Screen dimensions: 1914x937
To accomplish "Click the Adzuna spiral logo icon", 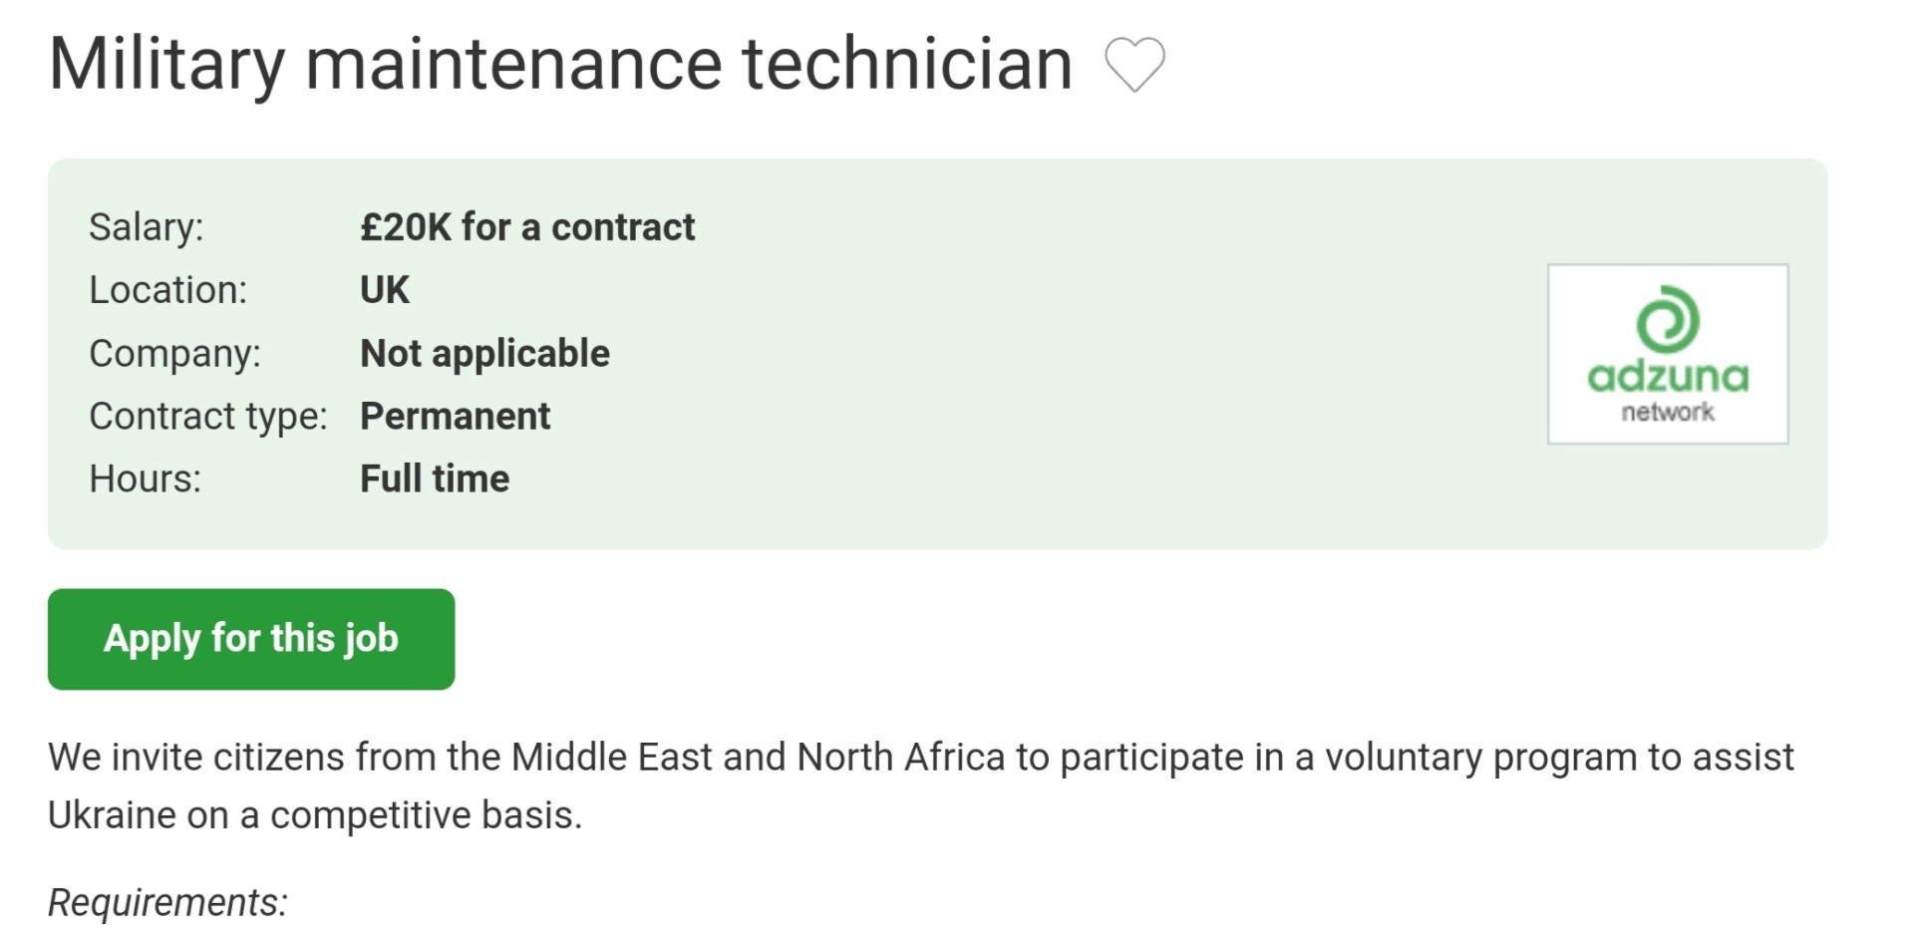I will [1668, 319].
